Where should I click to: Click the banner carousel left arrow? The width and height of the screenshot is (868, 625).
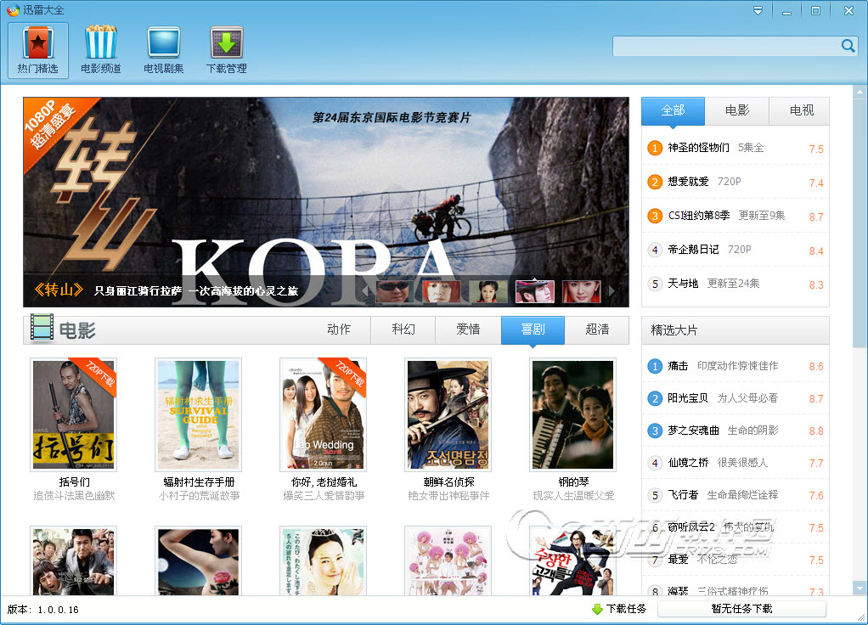click(x=366, y=292)
